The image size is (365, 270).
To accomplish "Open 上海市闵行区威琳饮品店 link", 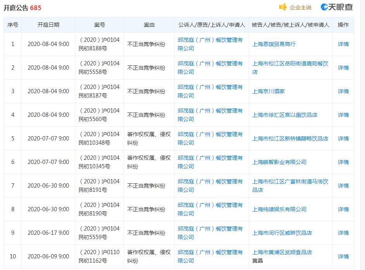I will point(282,233).
